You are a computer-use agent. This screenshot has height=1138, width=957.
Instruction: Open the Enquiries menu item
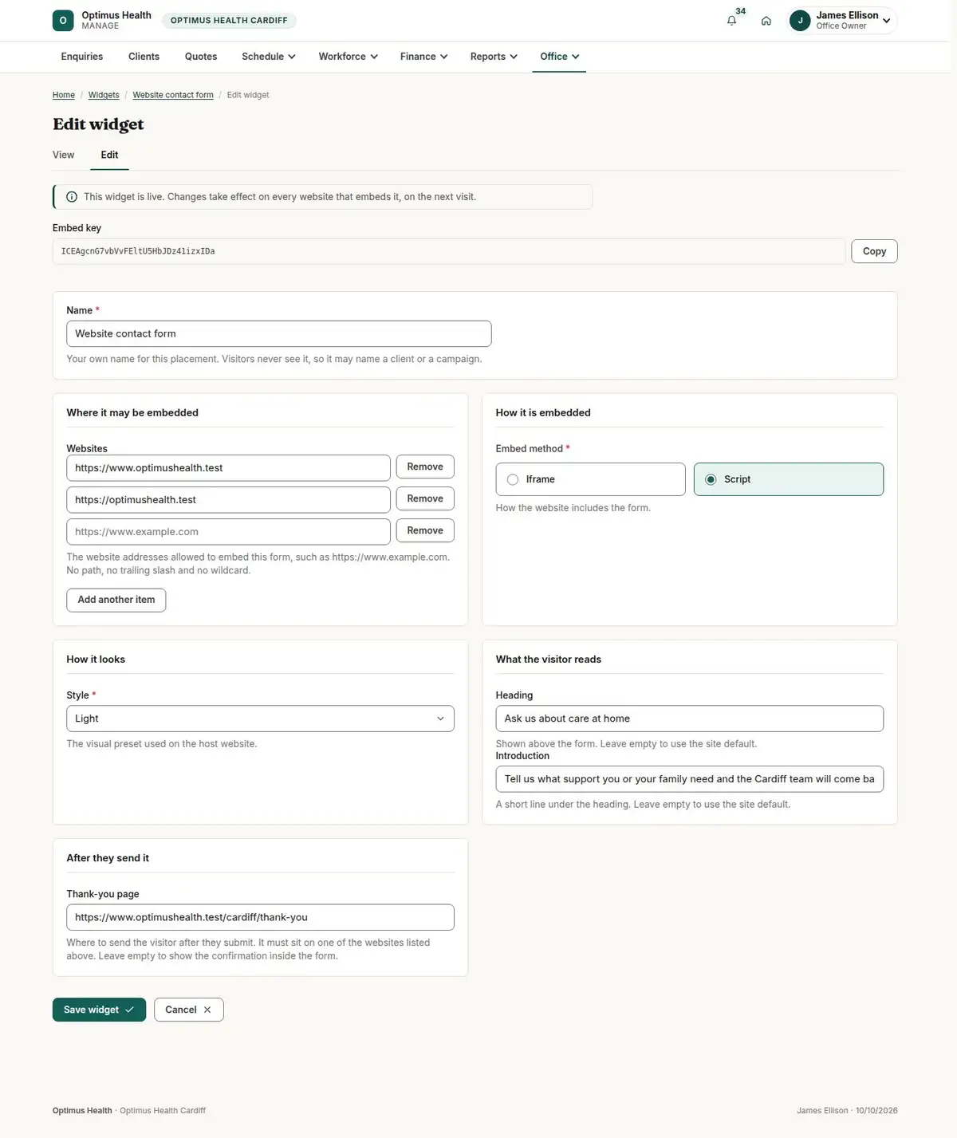coord(82,57)
